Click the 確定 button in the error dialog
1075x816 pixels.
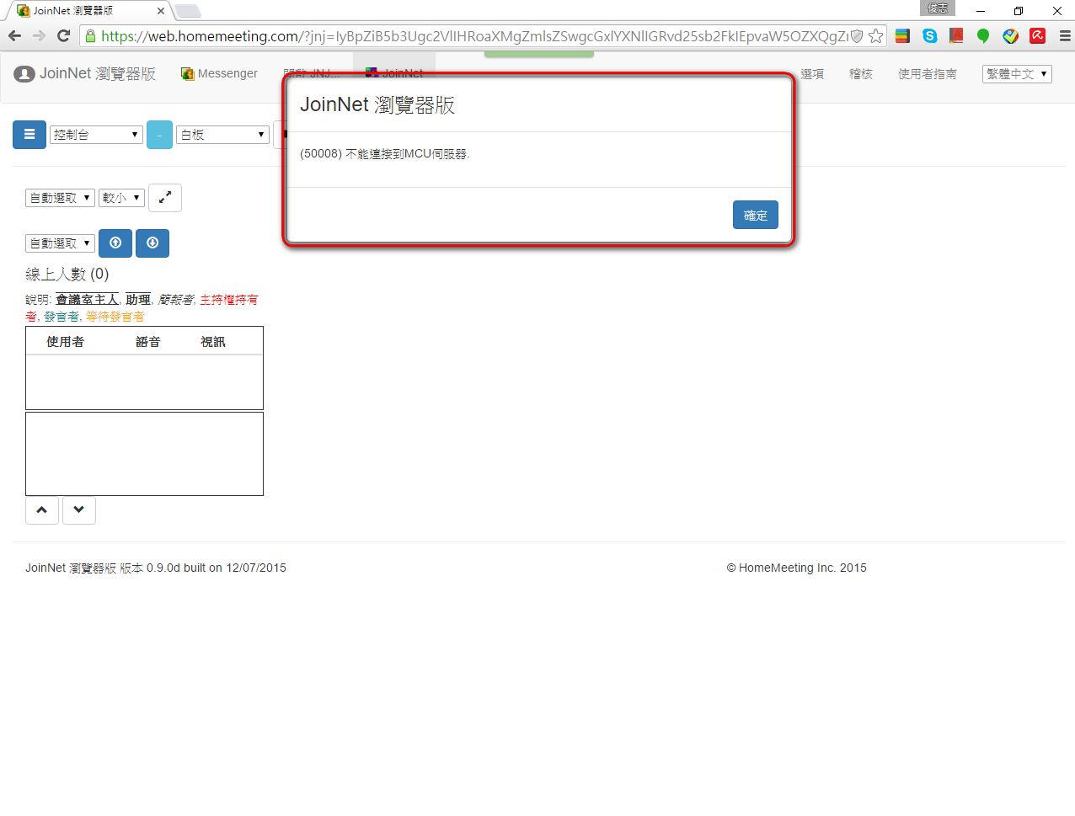[755, 215]
